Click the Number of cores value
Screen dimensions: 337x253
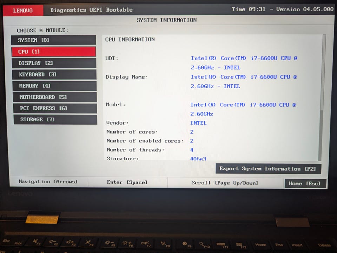point(192,132)
